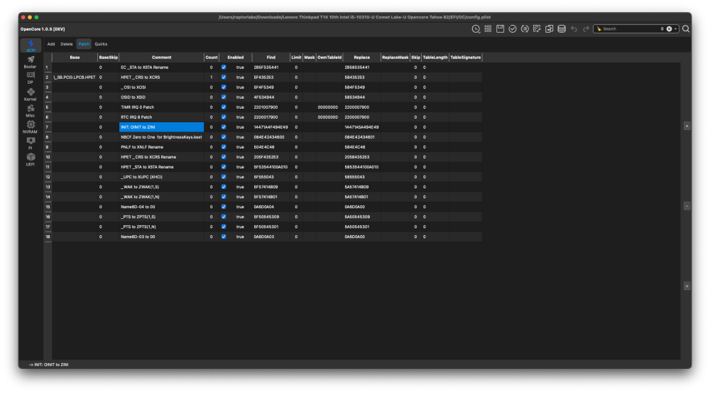Open the Kernel section in sidebar

click(31, 95)
